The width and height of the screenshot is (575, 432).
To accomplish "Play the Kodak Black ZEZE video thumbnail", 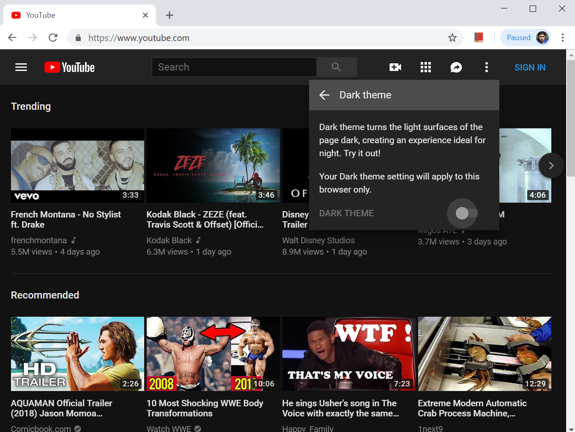I will click(x=213, y=166).
